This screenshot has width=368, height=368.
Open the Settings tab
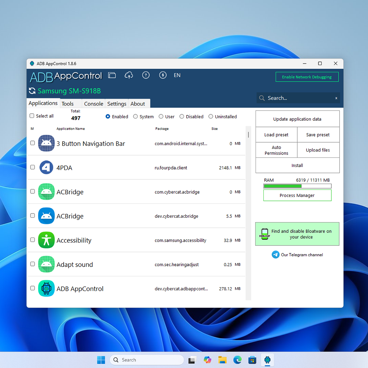[117, 104]
